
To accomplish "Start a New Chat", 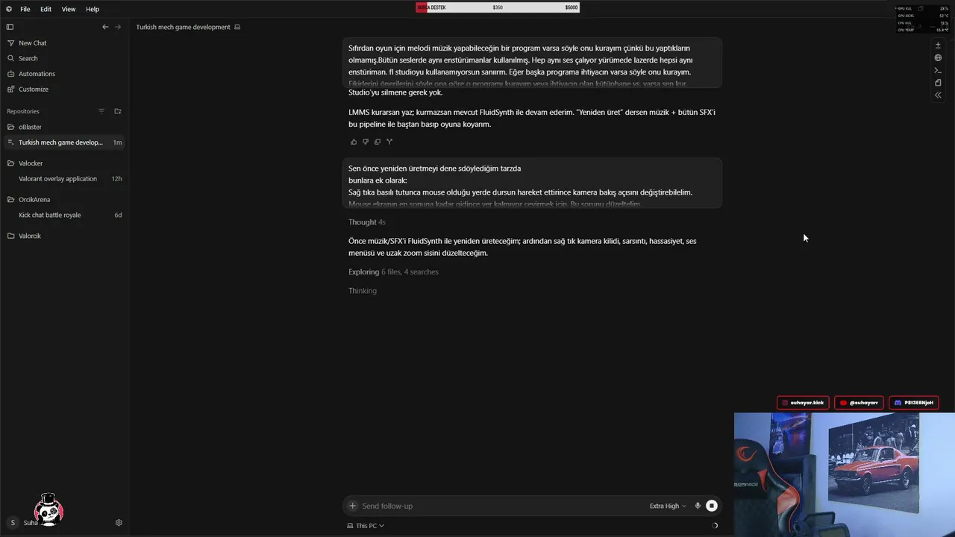I will click(63, 43).
